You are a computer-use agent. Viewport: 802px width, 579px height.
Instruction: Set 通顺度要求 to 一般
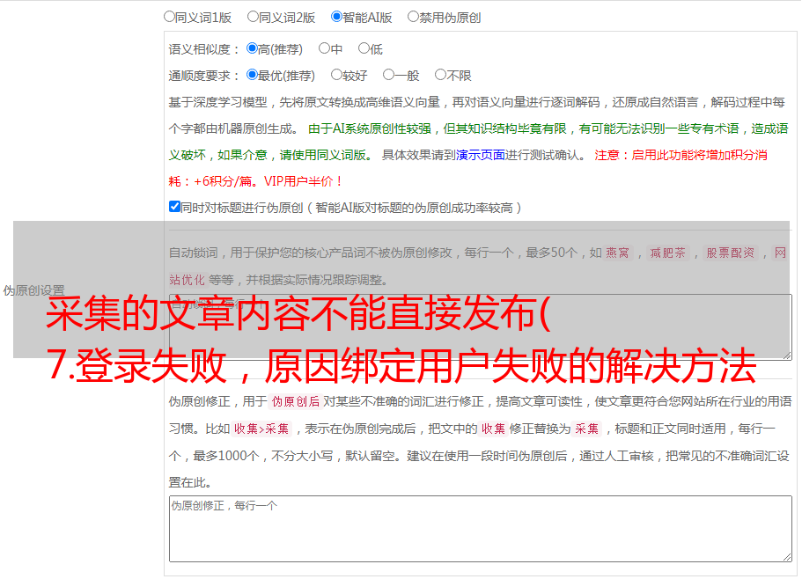(x=388, y=75)
